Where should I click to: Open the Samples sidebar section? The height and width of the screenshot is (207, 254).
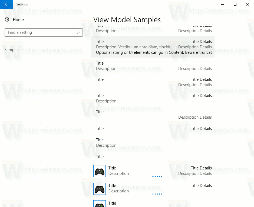[12, 49]
